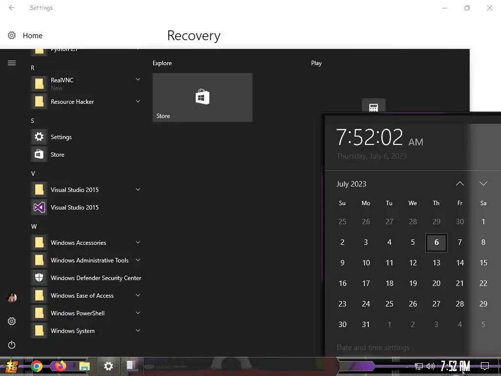Click Home in Settings sidebar

click(33, 35)
